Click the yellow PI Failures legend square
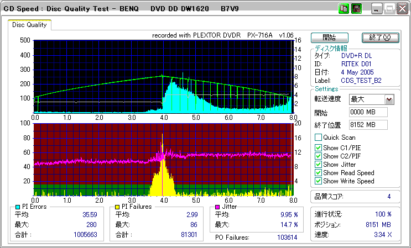Viewport: 411px width, 248px height. 118,207
